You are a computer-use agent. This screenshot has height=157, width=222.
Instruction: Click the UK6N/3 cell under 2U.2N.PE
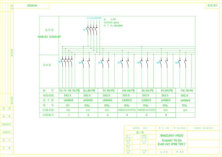(x=88, y=100)
